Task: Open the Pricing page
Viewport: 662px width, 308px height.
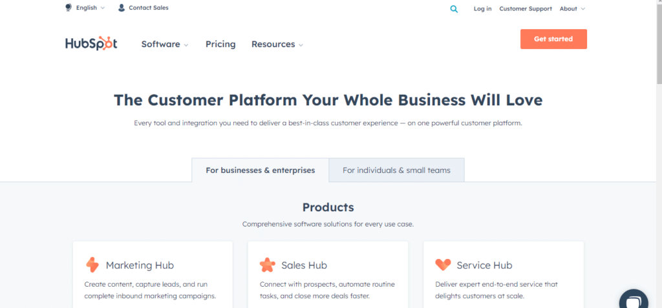Action: (220, 45)
